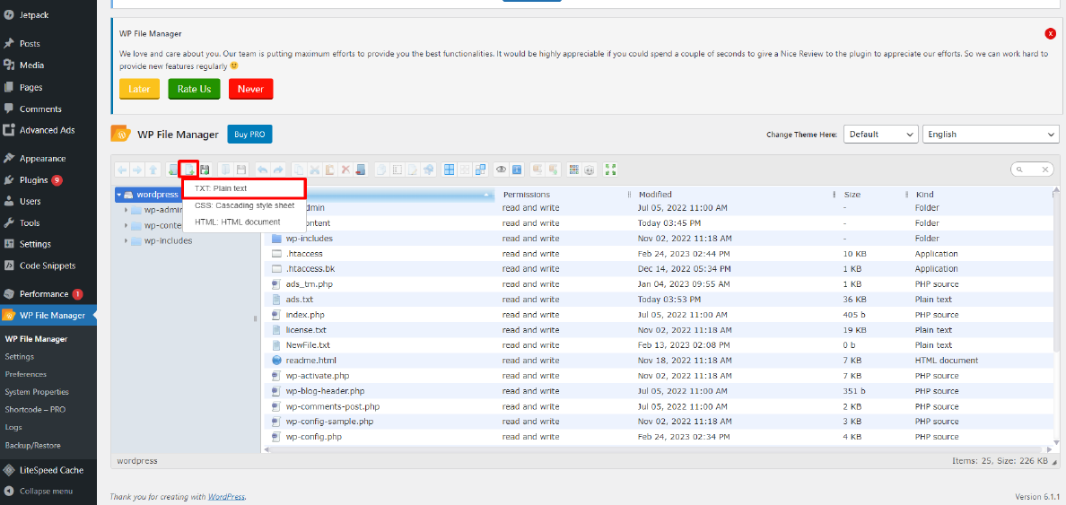Choose CSS: Cascading style sheet option

coord(244,205)
